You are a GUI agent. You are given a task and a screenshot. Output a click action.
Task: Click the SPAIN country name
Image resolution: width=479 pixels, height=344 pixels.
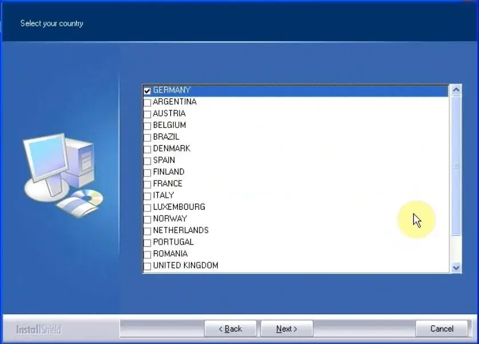[164, 160]
